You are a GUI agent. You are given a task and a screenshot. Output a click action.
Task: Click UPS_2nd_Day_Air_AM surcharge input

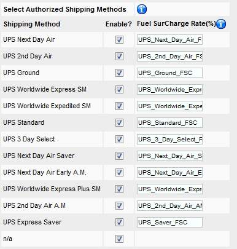pos(169,206)
